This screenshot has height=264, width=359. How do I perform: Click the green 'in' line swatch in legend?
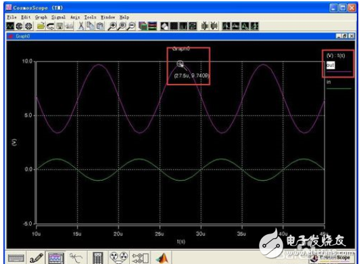(339, 89)
